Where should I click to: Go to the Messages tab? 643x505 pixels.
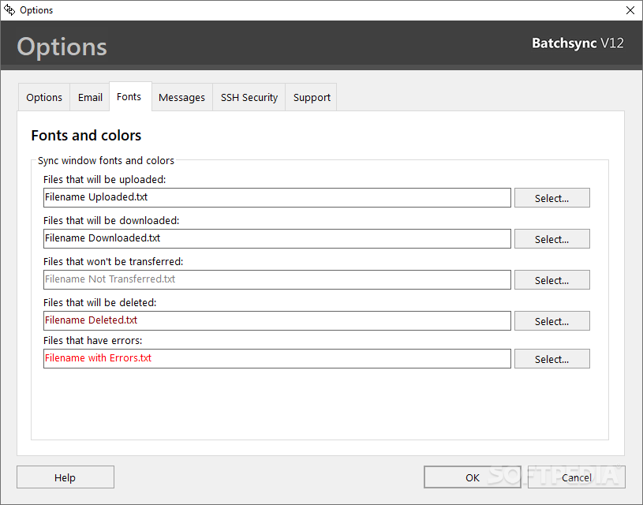pyautogui.click(x=181, y=97)
